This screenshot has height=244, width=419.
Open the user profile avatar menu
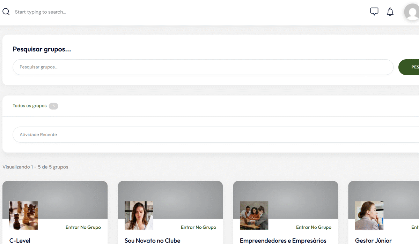tap(412, 12)
